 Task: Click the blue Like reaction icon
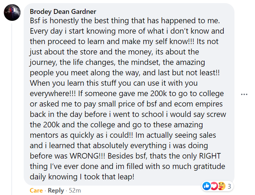coord(206,186)
